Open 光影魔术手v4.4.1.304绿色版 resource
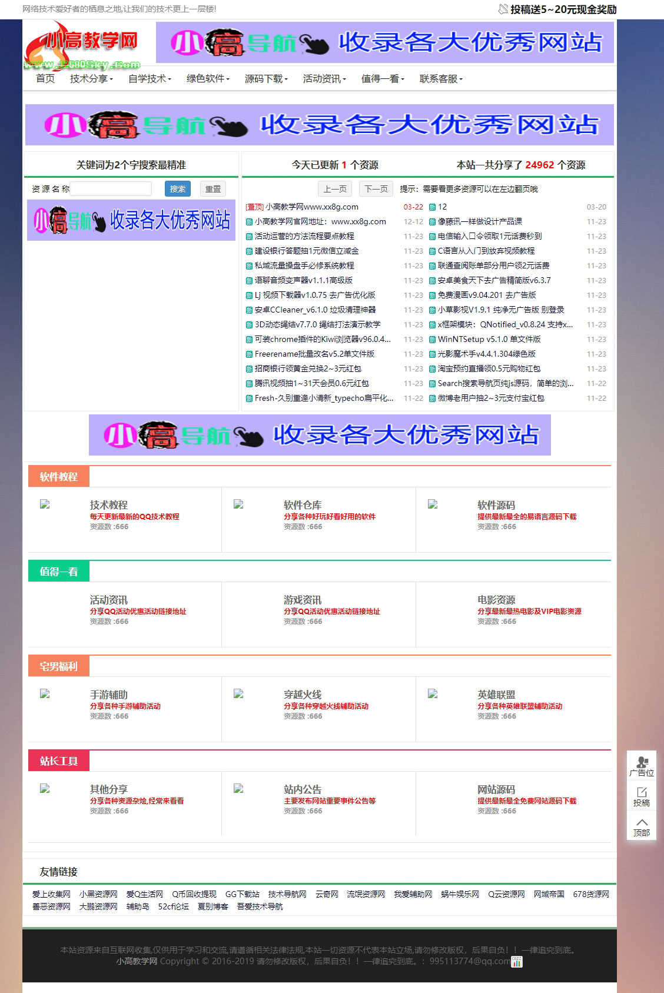The image size is (664, 993). coord(487,354)
